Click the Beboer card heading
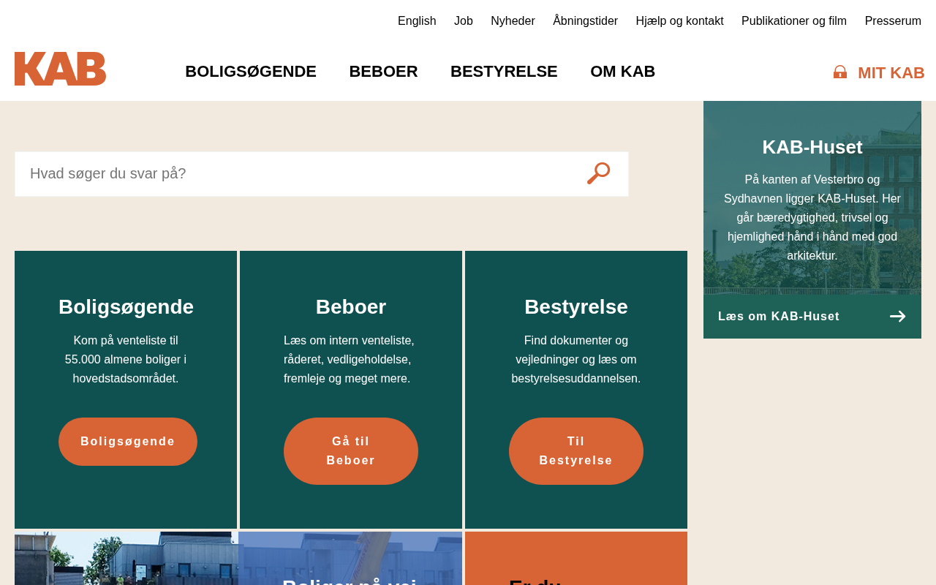Screen dimensions: 936x585 click(x=351, y=307)
